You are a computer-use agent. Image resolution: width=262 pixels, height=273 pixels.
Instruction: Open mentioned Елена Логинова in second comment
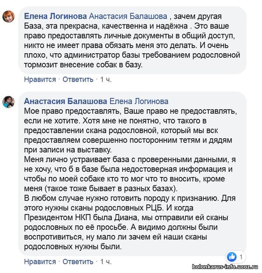click(x=139, y=101)
